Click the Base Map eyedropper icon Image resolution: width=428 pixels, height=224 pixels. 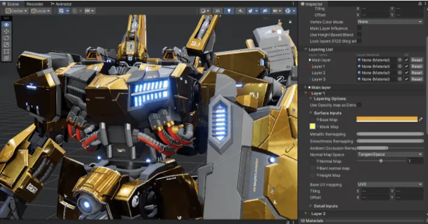point(421,119)
